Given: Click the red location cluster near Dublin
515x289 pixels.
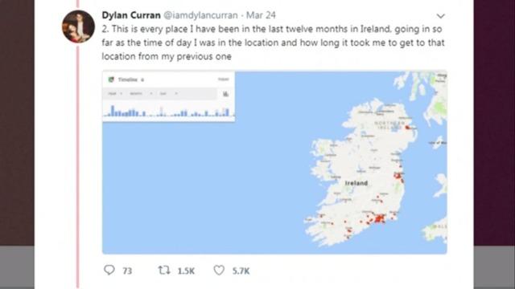Looking at the screenshot, I should 398,177.
